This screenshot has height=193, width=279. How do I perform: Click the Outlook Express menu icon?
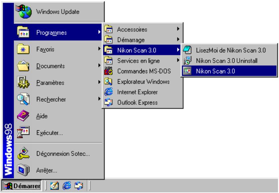pos(109,102)
